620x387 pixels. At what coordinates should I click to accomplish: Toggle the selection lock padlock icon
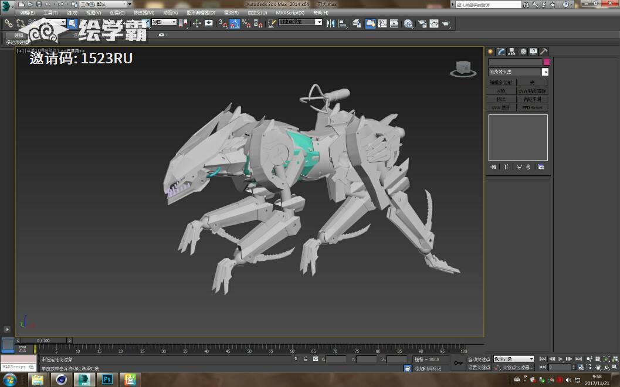pyautogui.click(x=305, y=359)
